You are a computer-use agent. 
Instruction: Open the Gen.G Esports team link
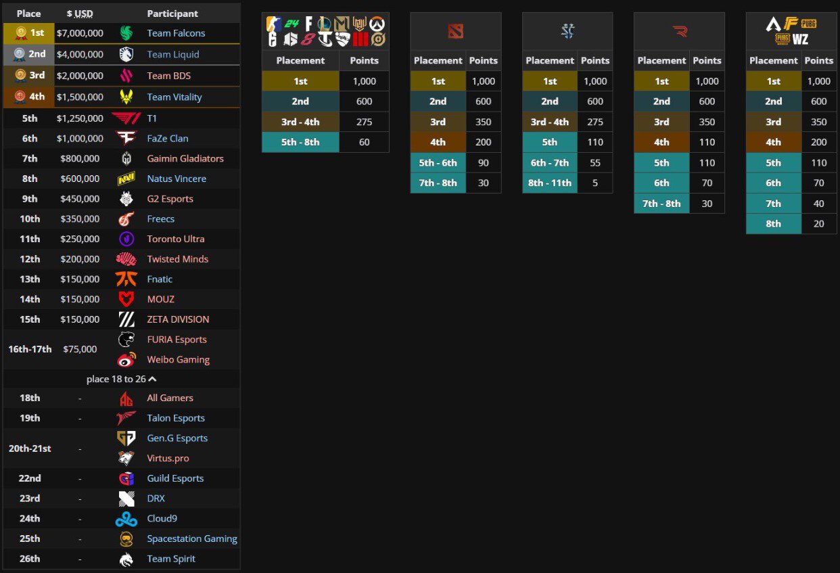pyautogui.click(x=177, y=438)
